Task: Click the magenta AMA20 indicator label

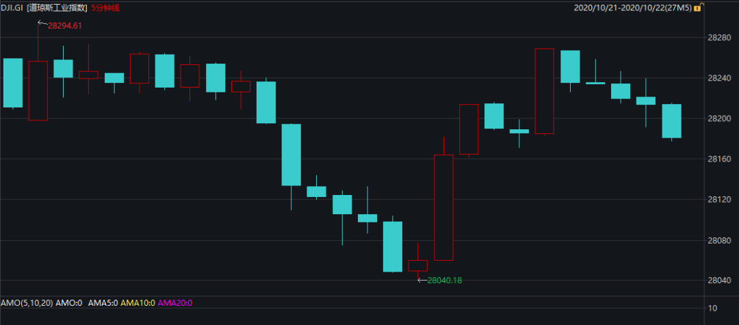Action: 175,302
